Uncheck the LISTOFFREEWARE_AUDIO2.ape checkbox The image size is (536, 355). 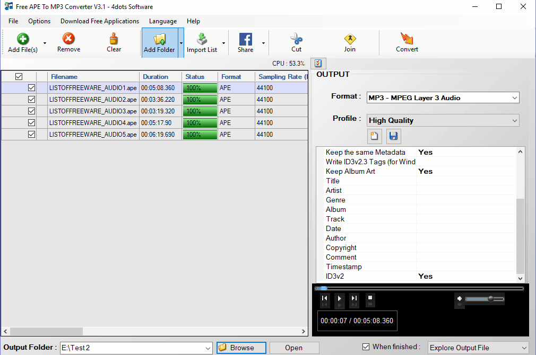(31, 99)
